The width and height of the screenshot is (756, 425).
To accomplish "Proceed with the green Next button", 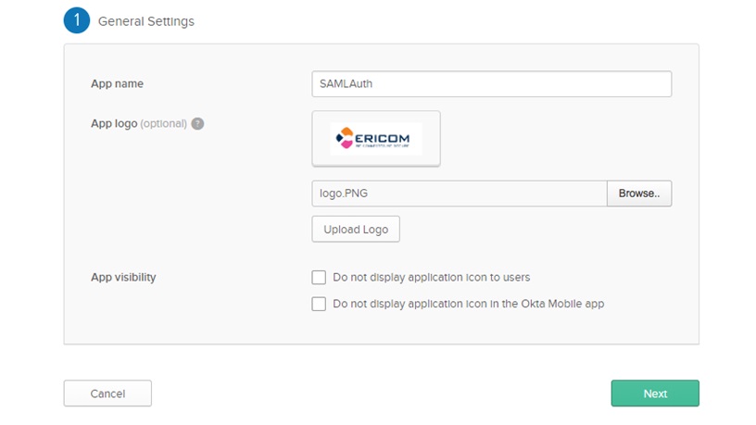I will point(654,394).
